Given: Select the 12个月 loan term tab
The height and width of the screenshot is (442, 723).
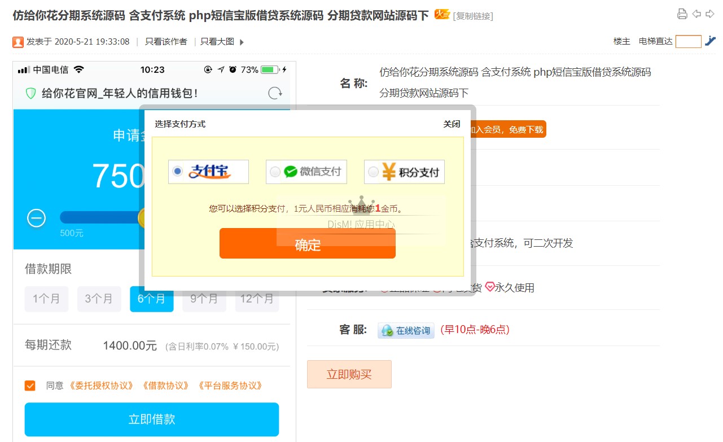Looking at the screenshot, I should (x=257, y=299).
